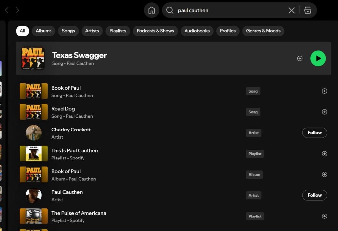Screen dimensions: 338x231
Task: Switch to the Albums filter tab
Action: [x=44, y=31]
